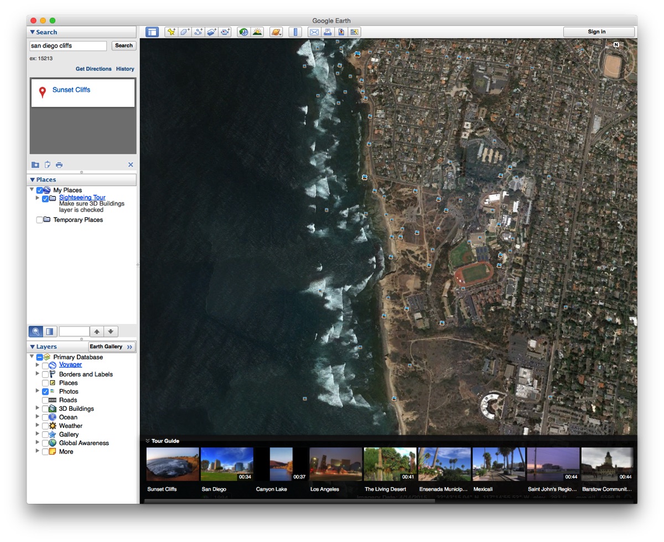Screen dimensions: 664x542
Task: Click the Record a Tour camera icon
Action: (x=225, y=32)
